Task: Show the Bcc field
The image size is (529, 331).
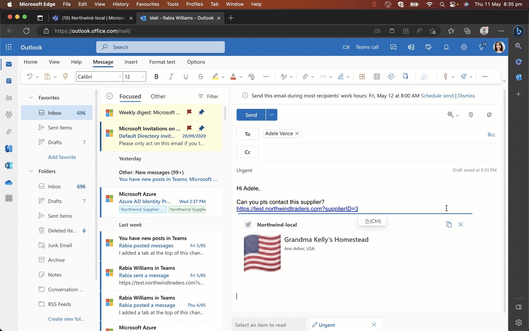Action: click(x=492, y=135)
